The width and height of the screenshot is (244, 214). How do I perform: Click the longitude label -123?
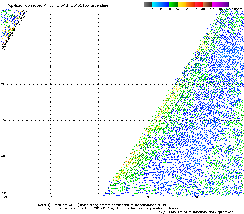pos(194,197)
